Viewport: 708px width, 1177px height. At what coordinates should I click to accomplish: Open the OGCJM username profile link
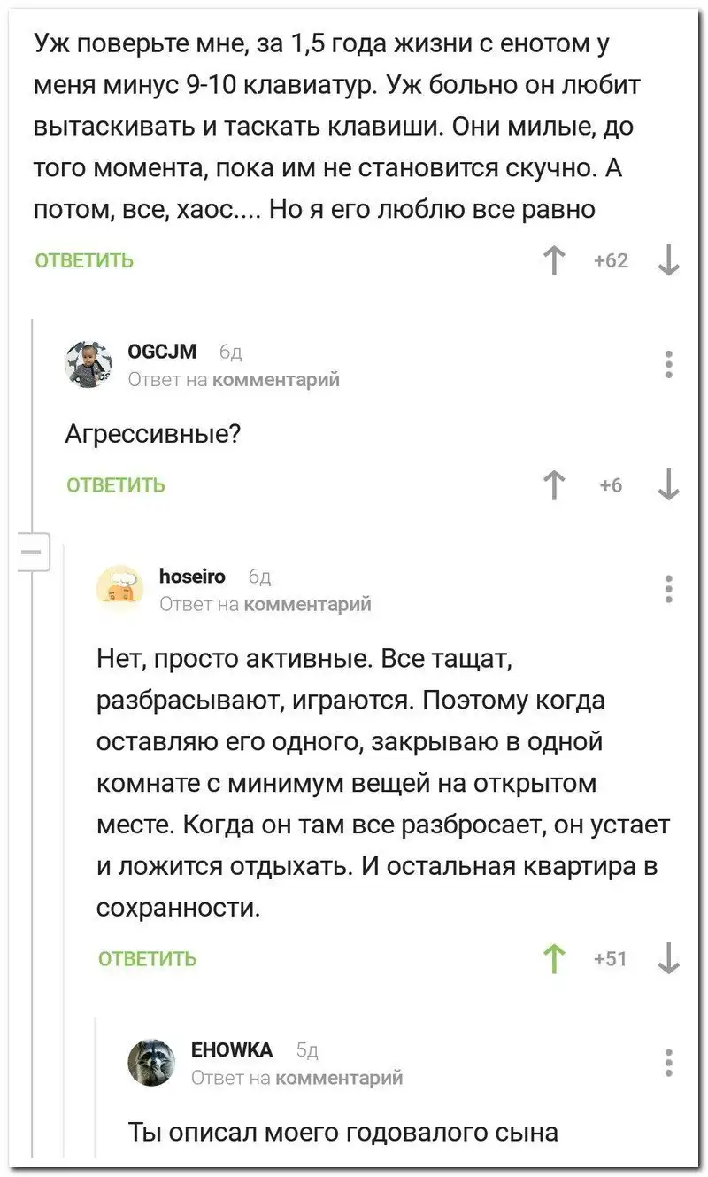coord(163,352)
